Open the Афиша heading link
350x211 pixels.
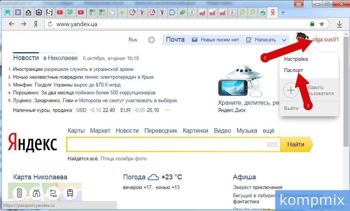click(x=244, y=177)
